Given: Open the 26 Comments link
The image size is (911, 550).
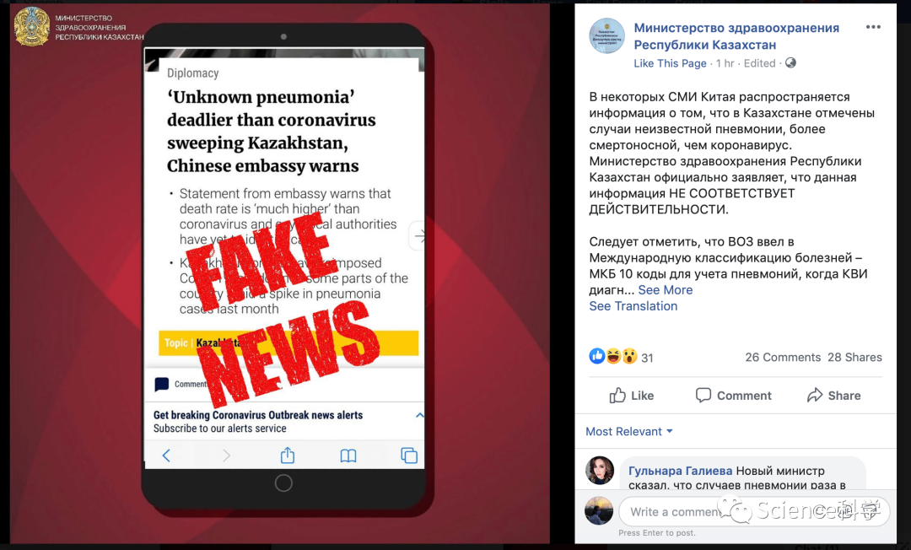Looking at the screenshot, I should coord(783,357).
